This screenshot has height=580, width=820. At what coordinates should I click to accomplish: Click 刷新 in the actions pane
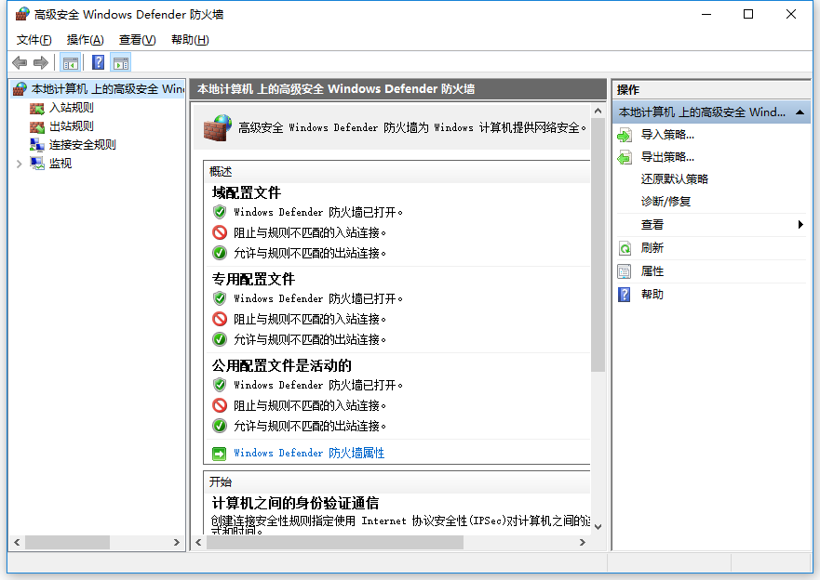pyautogui.click(x=652, y=248)
